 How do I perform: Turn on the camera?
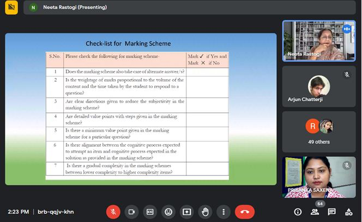[131, 212]
